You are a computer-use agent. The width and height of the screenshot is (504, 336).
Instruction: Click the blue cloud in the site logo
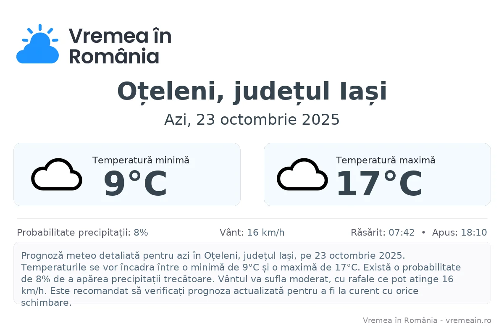[37, 52]
